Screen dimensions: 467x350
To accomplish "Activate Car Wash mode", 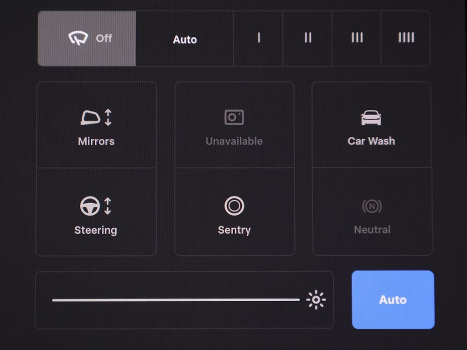I will [372, 125].
